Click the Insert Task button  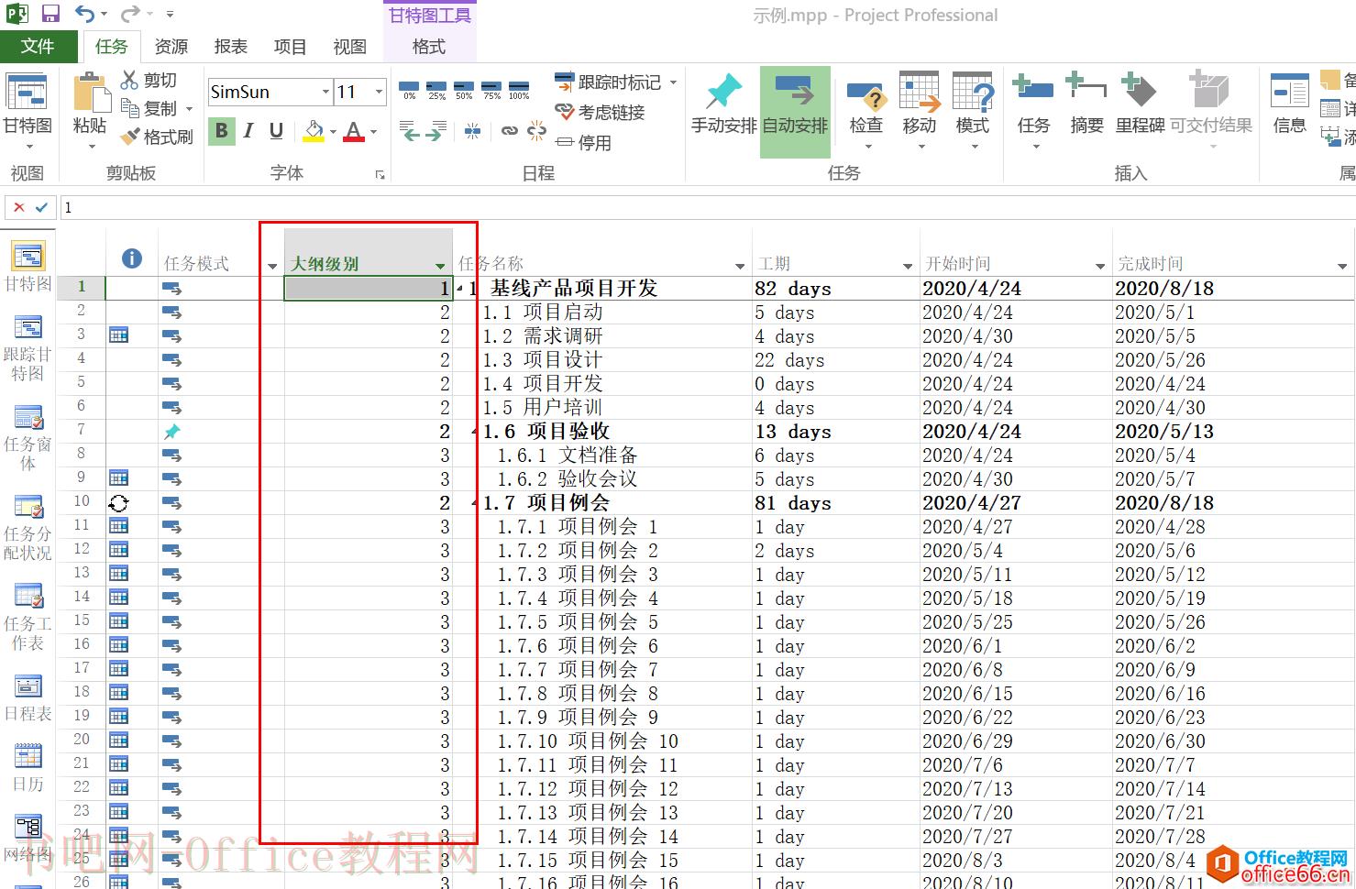click(x=1033, y=110)
